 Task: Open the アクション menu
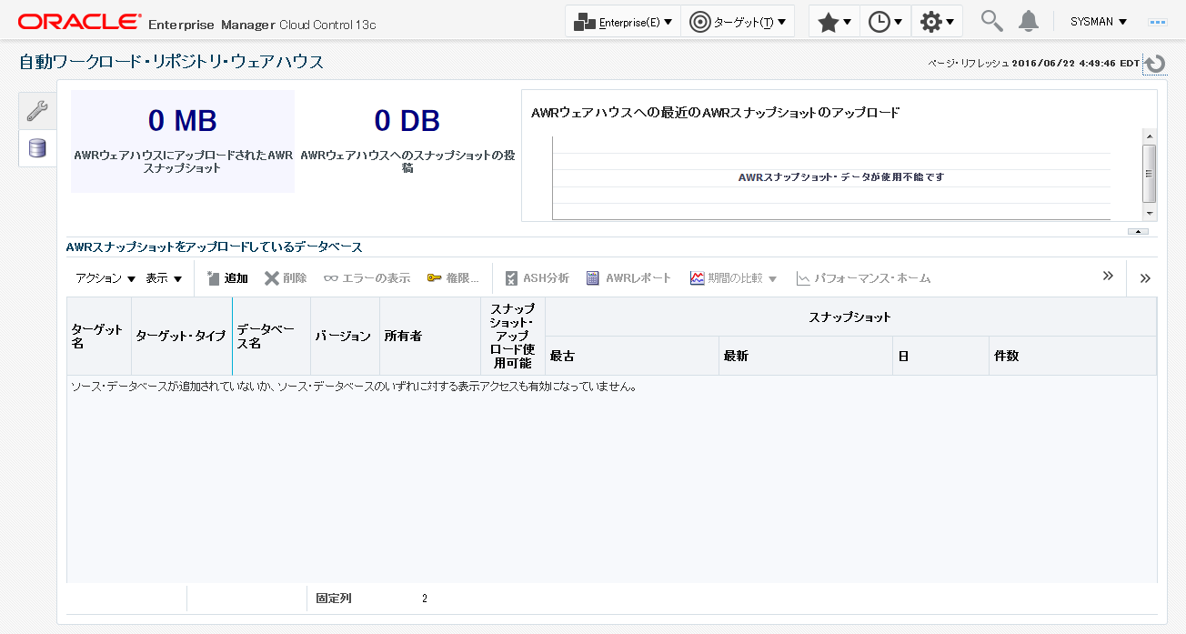coord(106,278)
